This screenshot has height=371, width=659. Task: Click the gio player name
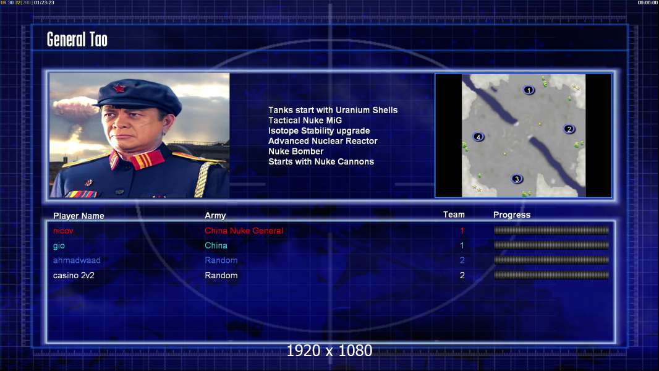tap(59, 246)
